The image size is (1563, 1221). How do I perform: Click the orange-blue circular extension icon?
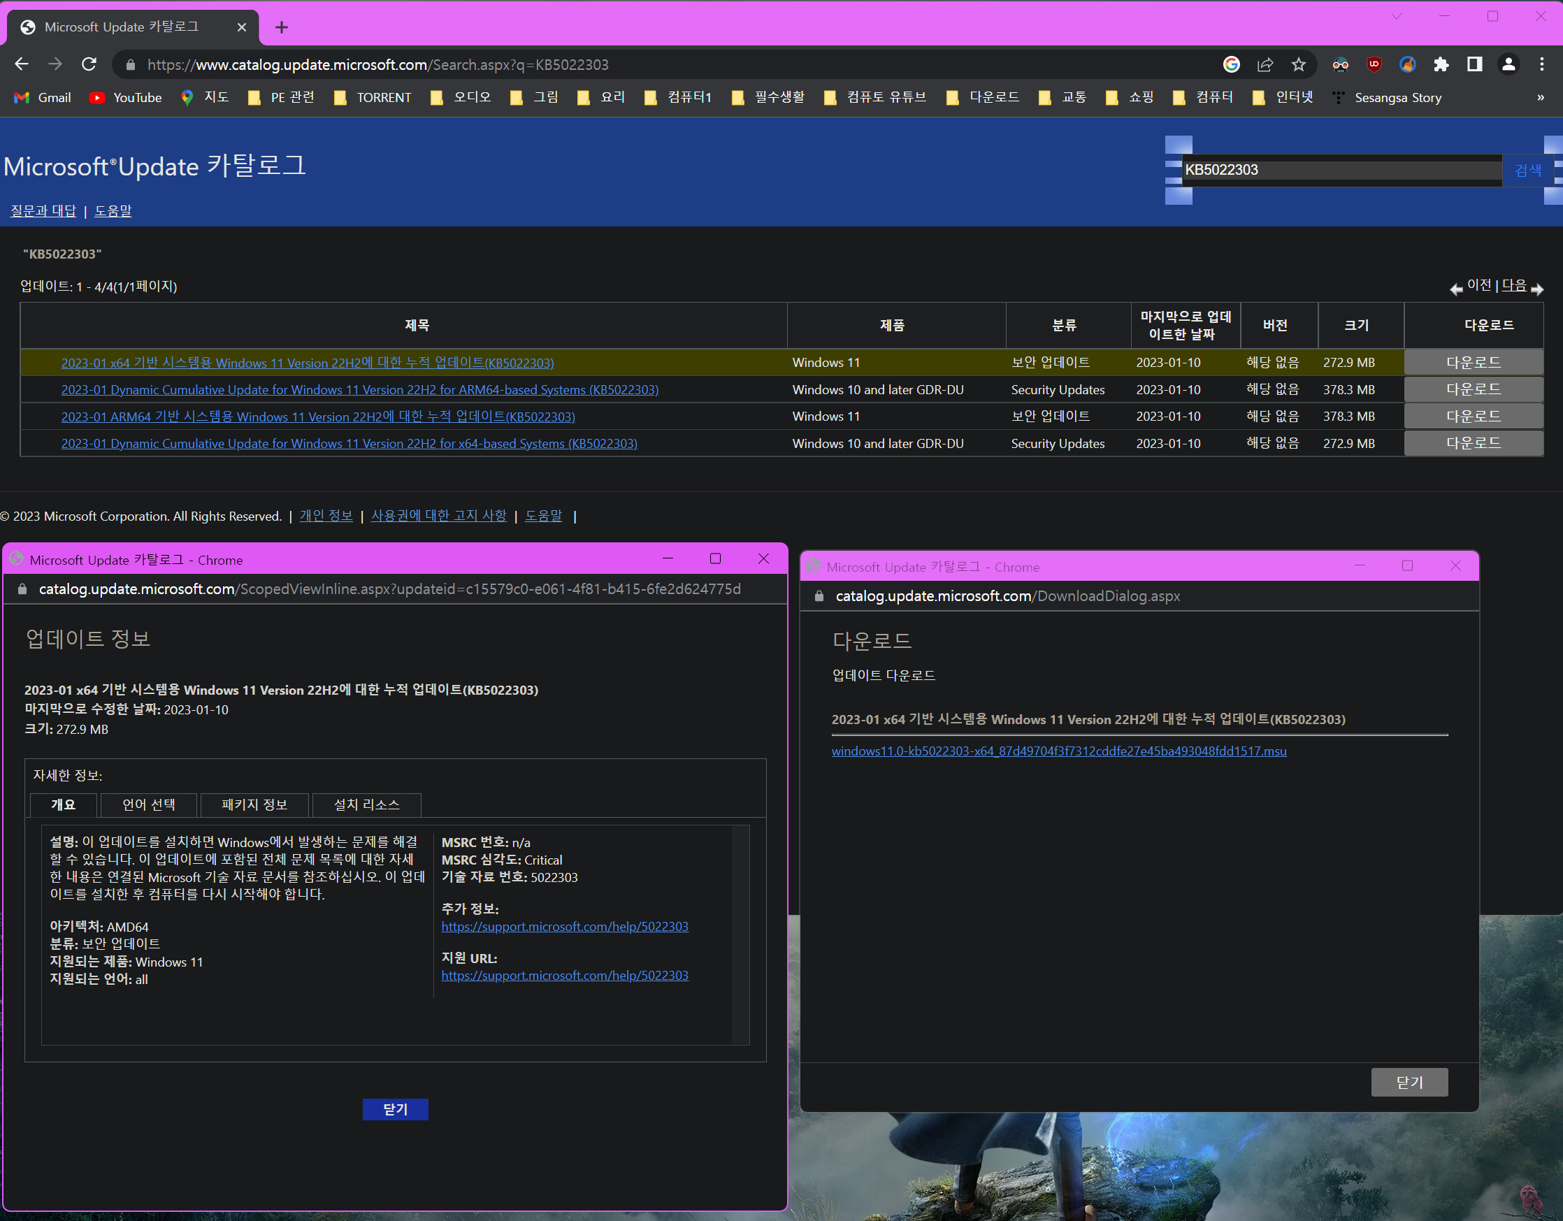pos(1408,64)
